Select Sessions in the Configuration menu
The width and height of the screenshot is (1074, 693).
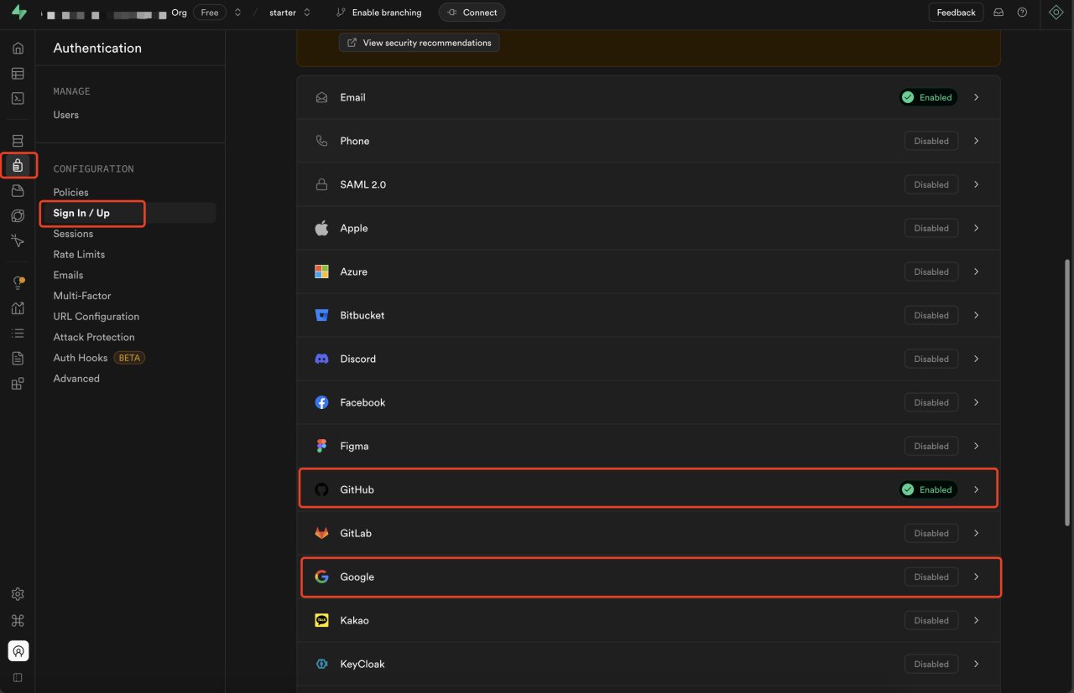click(x=73, y=234)
